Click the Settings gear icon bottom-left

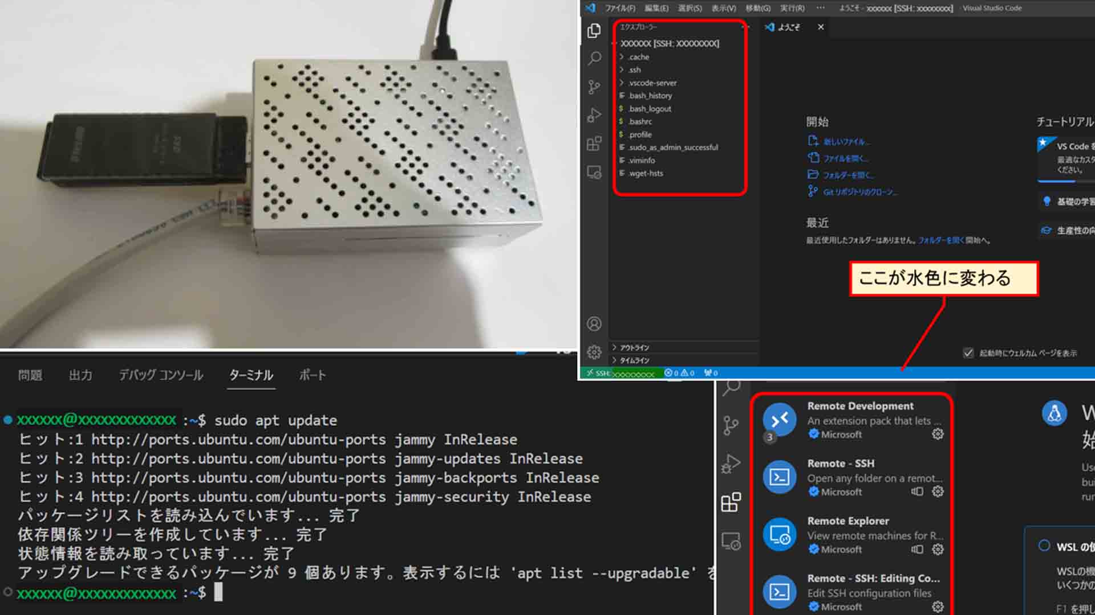594,351
